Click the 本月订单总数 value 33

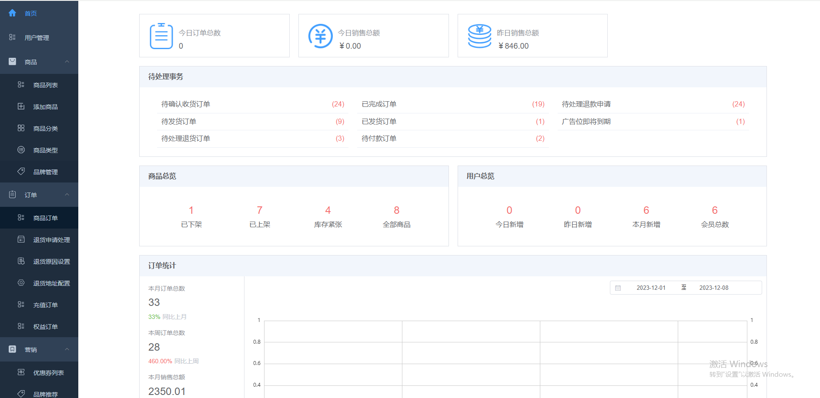coord(154,302)
